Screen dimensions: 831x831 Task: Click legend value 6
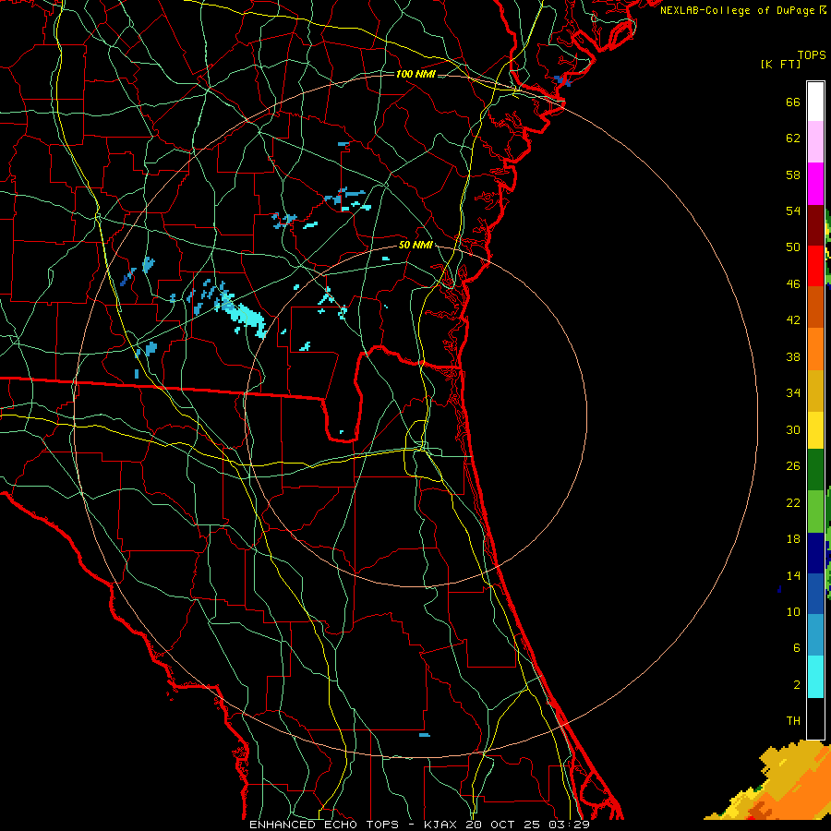click(x=796, y=648)
